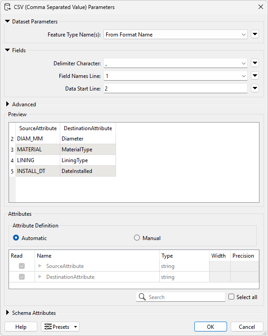Click the Data Start Line input field
Viewport: 268px width, 336px height.
[175, 88]
